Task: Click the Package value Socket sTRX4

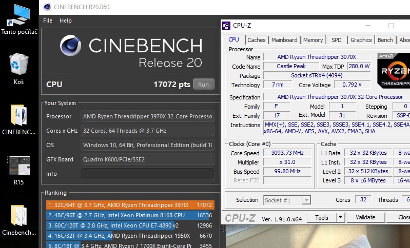Action: [x=317, y=75]
